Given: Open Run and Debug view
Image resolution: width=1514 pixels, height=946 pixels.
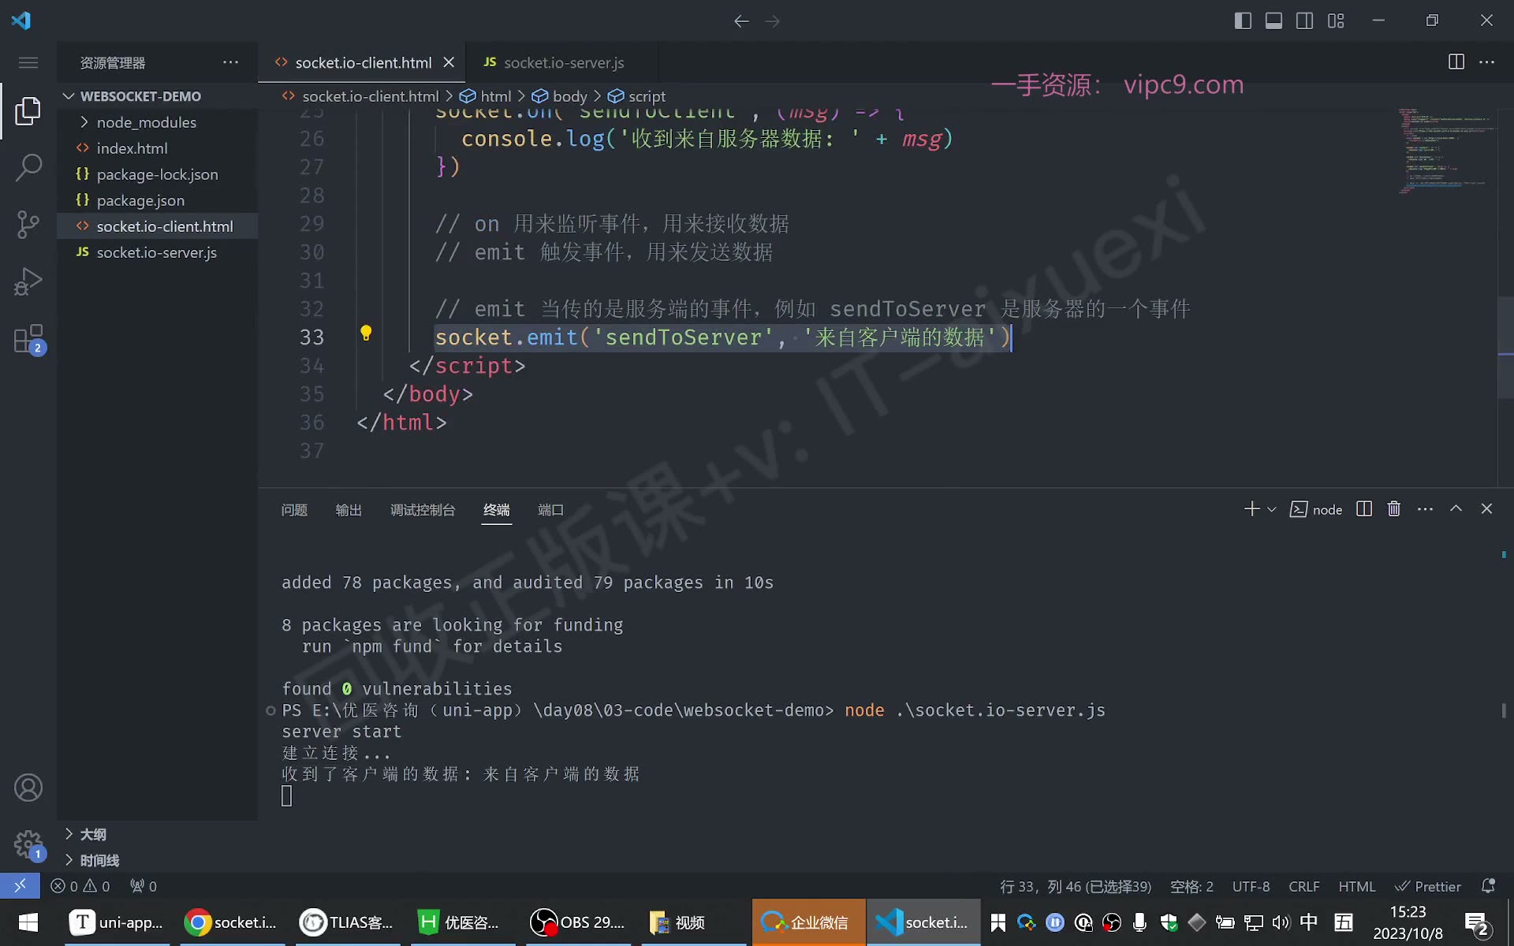Looking at the screenshot, I should coord(28,281).
